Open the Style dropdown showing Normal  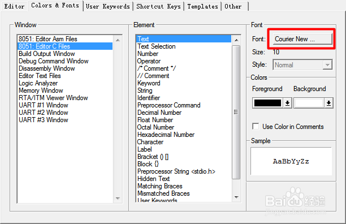pyautogui.click(x=302, y=65)
